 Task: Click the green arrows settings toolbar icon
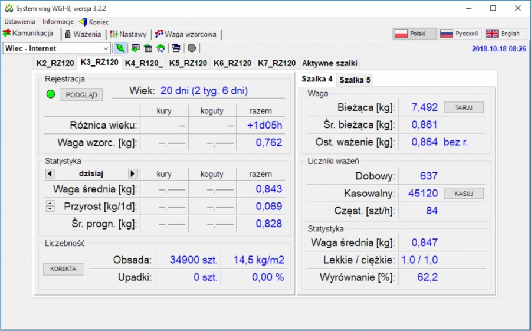click(160, 48)
